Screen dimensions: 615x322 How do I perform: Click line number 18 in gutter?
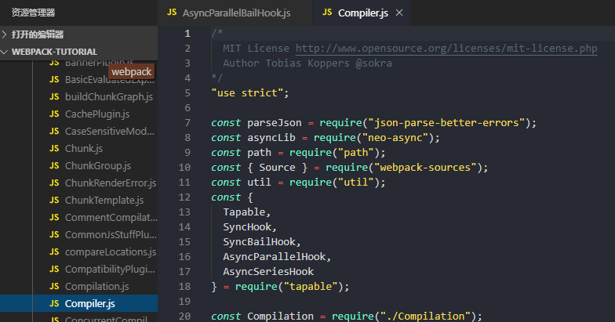click(184, 287)
